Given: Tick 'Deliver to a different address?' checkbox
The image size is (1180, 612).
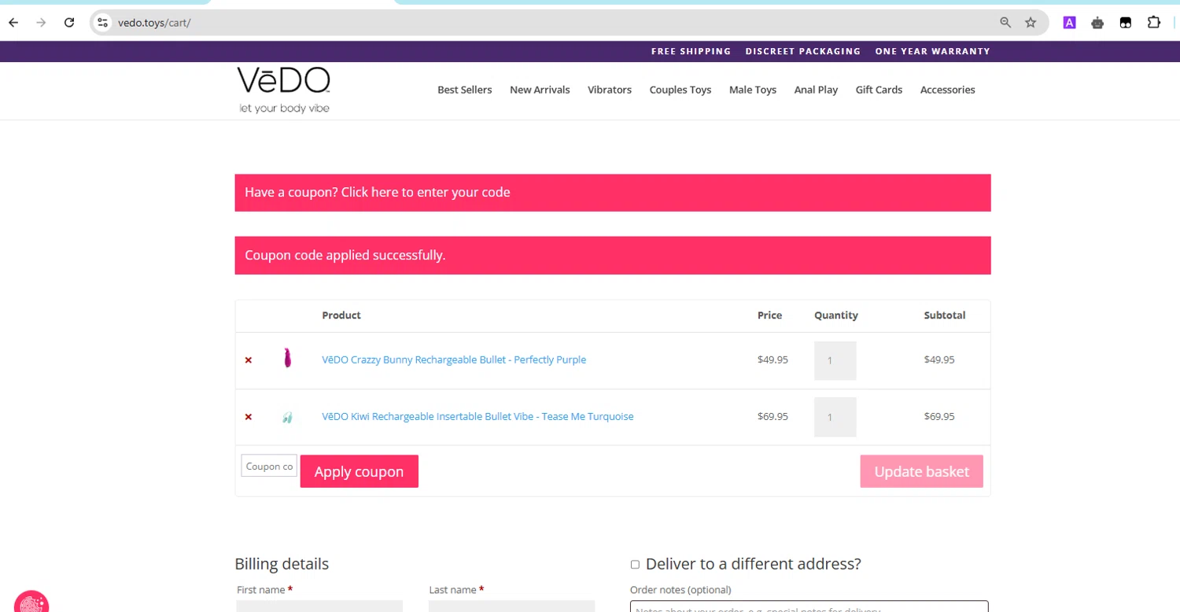Looking at the screenshot, I should [x=635, y=564].
